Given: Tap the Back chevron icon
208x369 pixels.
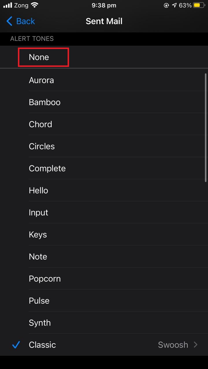Looking at the screenshot, I should (9, 21).
